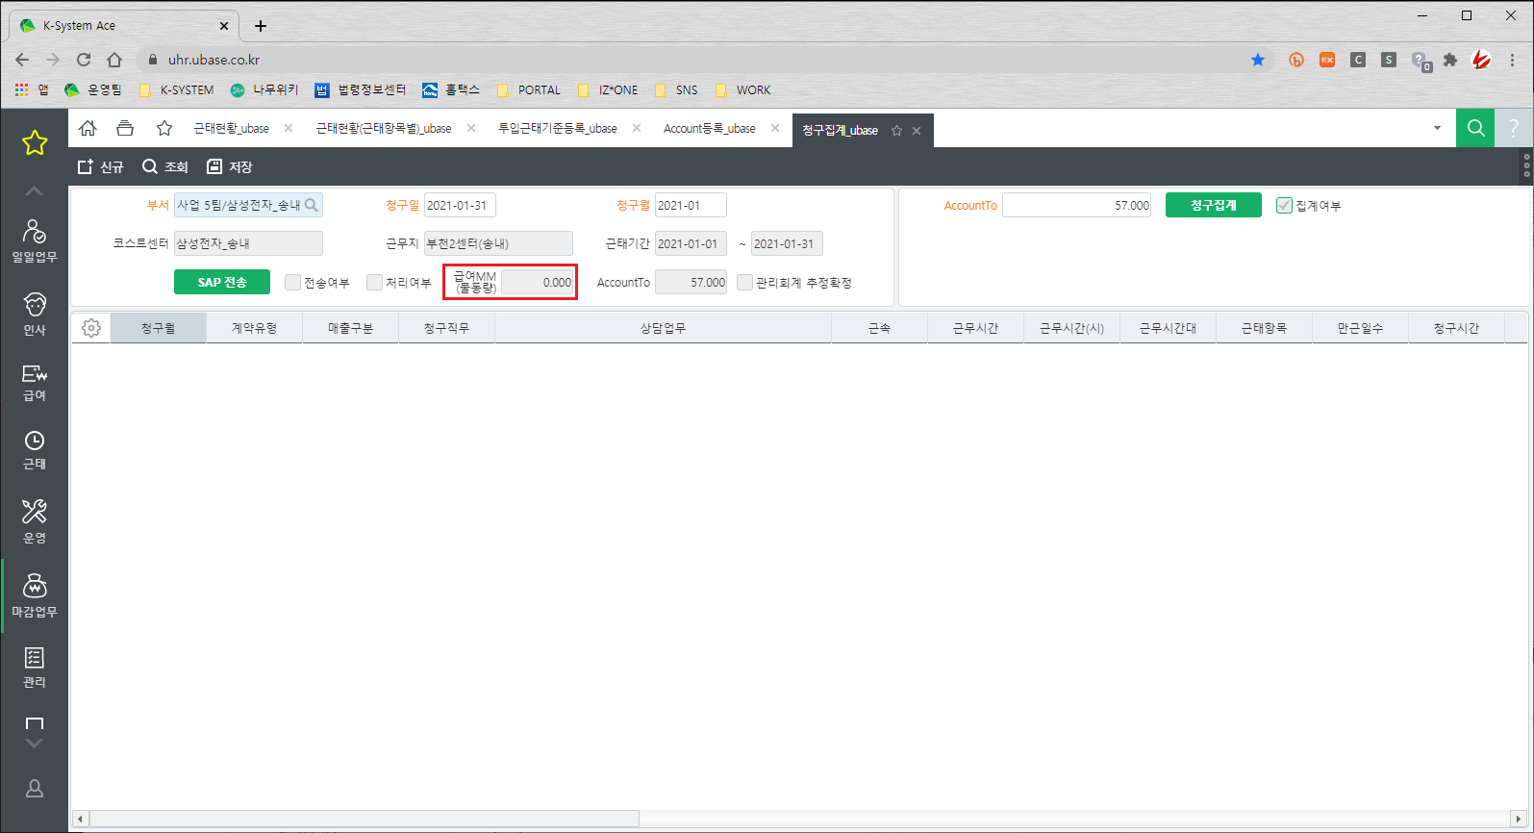Click 조회 toolbar button
Screen dimensions: 1534x833
[x=165, y=166]
